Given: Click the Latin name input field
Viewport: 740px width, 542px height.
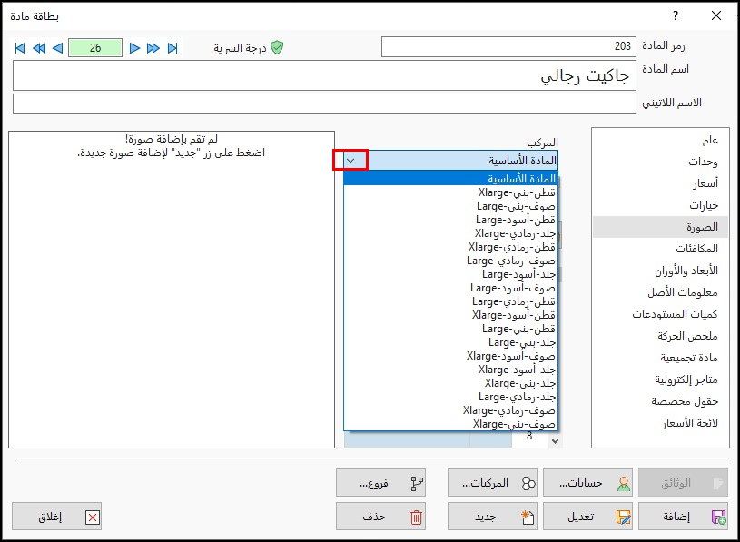Looking at the screenshot, I should pyautogui.click(x=324, y=103).
